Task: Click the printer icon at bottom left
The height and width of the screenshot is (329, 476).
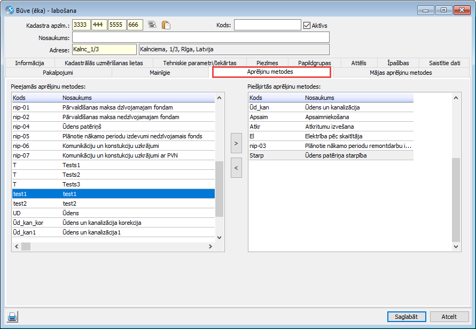Action: tap(12, 317)
